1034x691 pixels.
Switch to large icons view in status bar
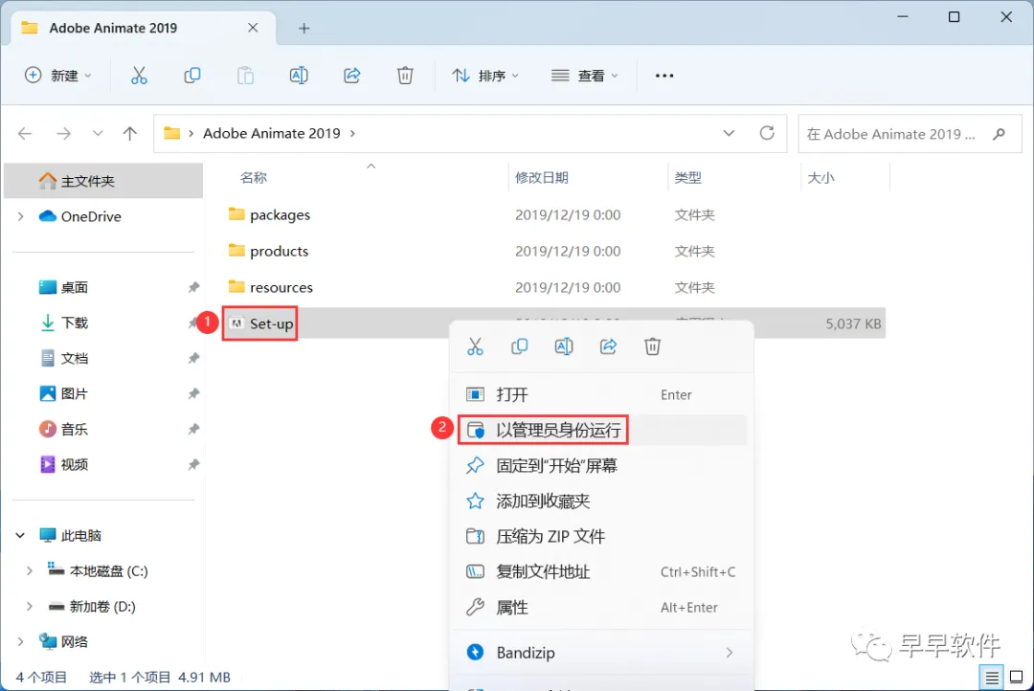1016,678
